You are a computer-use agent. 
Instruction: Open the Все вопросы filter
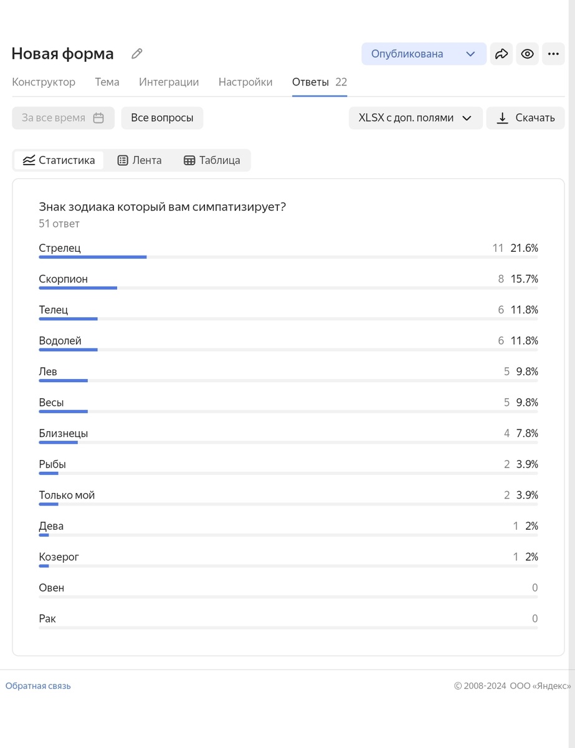click(162, 118)
